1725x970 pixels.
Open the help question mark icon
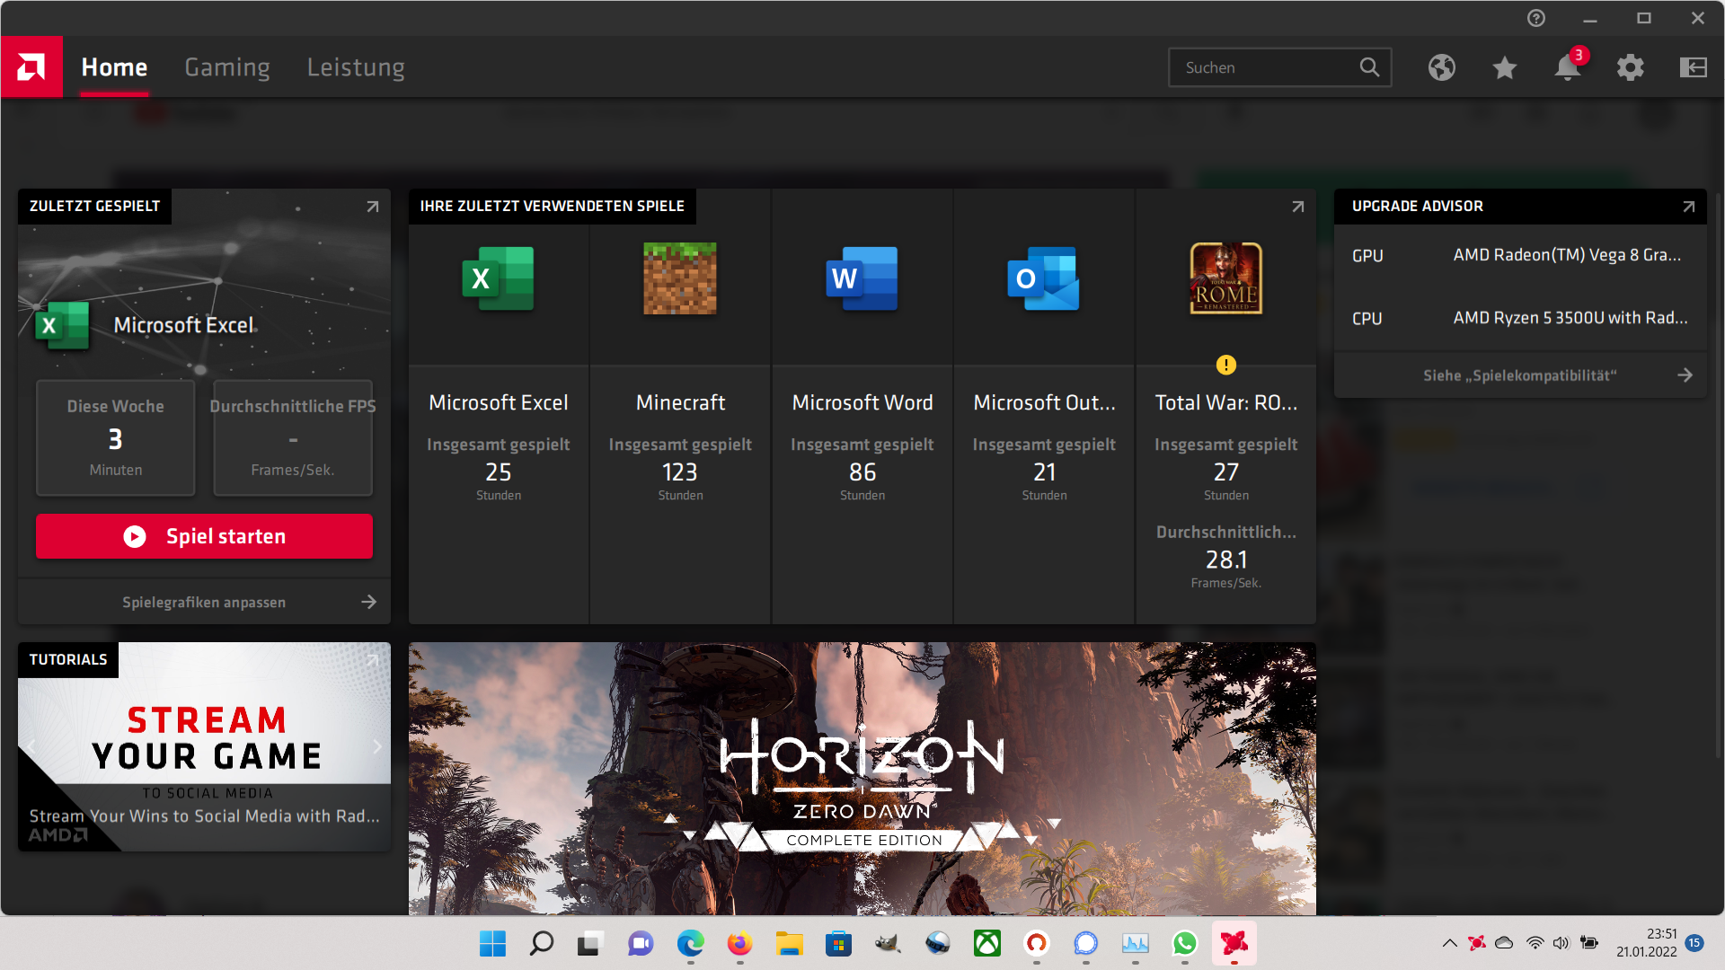1536,18
